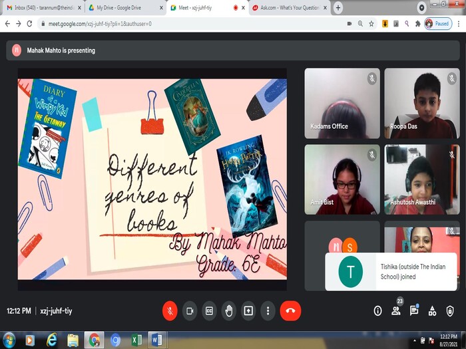Viewport: 466px width, 349px height.
Task: Open meeting details info icon
Action: (377, 311)
